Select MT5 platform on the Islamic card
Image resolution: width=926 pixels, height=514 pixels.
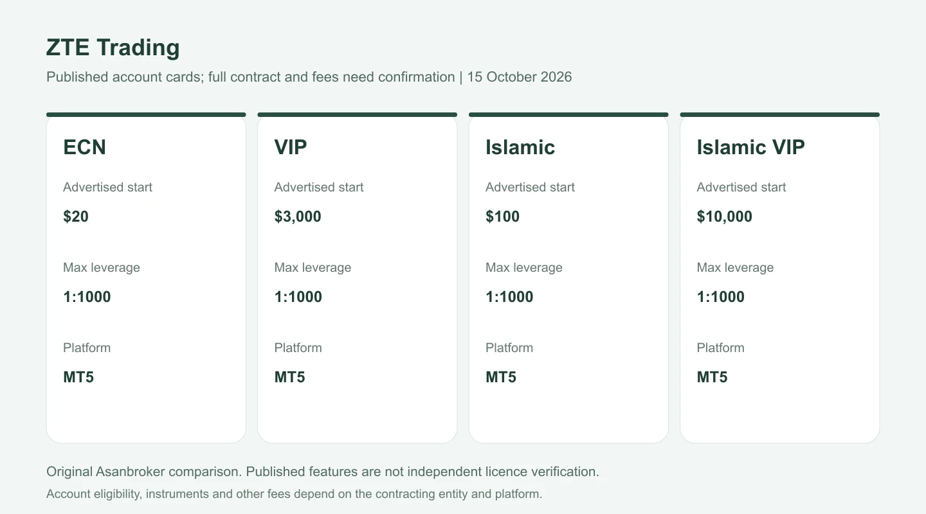point(501,377)
